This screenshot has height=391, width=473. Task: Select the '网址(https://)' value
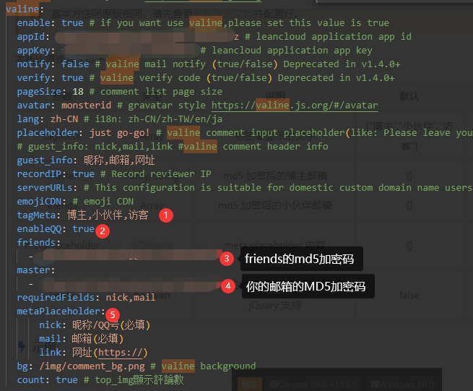click(x=110, y=353)
